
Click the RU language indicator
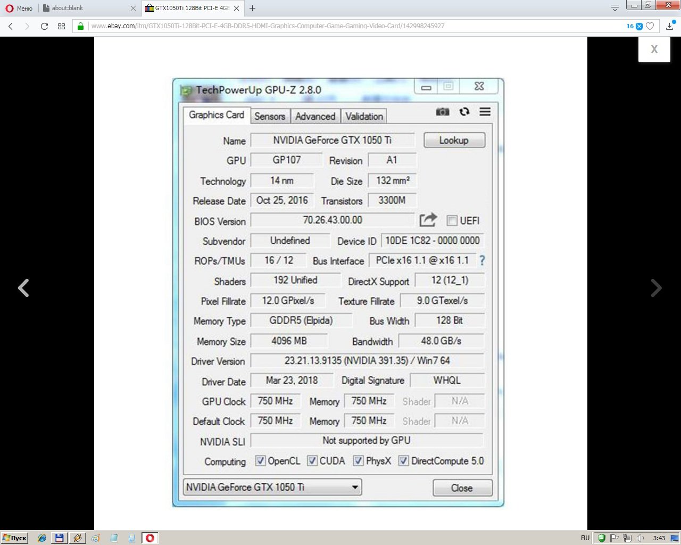[x=585, y=538]
